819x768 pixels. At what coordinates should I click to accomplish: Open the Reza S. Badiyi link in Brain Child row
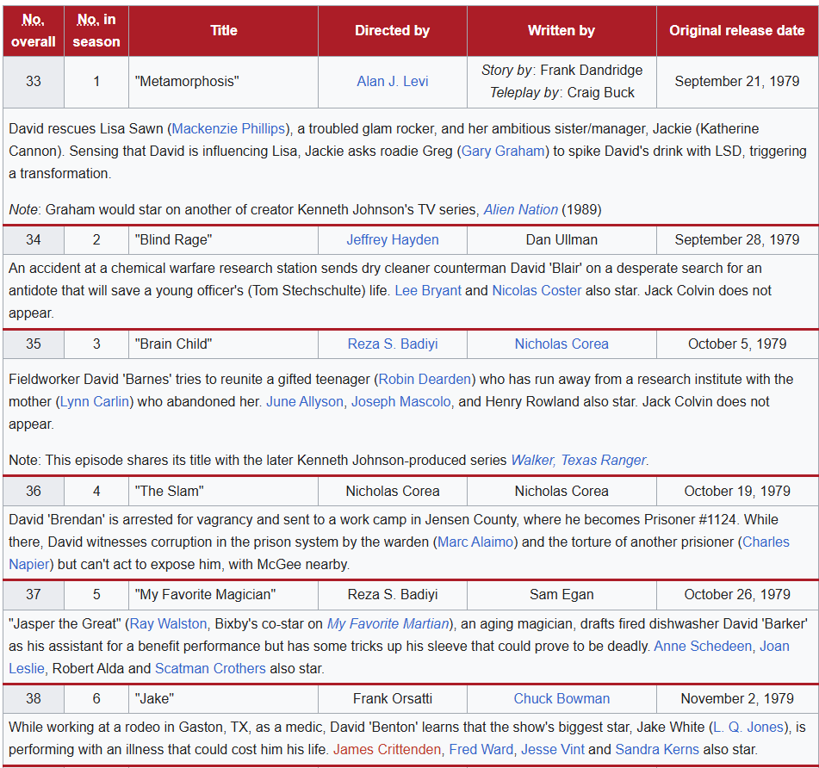[x=392, y=344]
